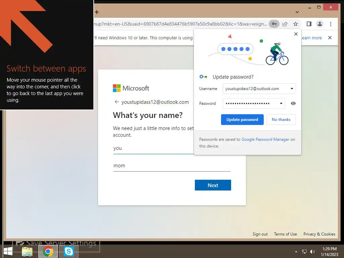344x258 pixels.
Task: Expand the Password dropdown arrow
Action: click(x=281, y=103)
